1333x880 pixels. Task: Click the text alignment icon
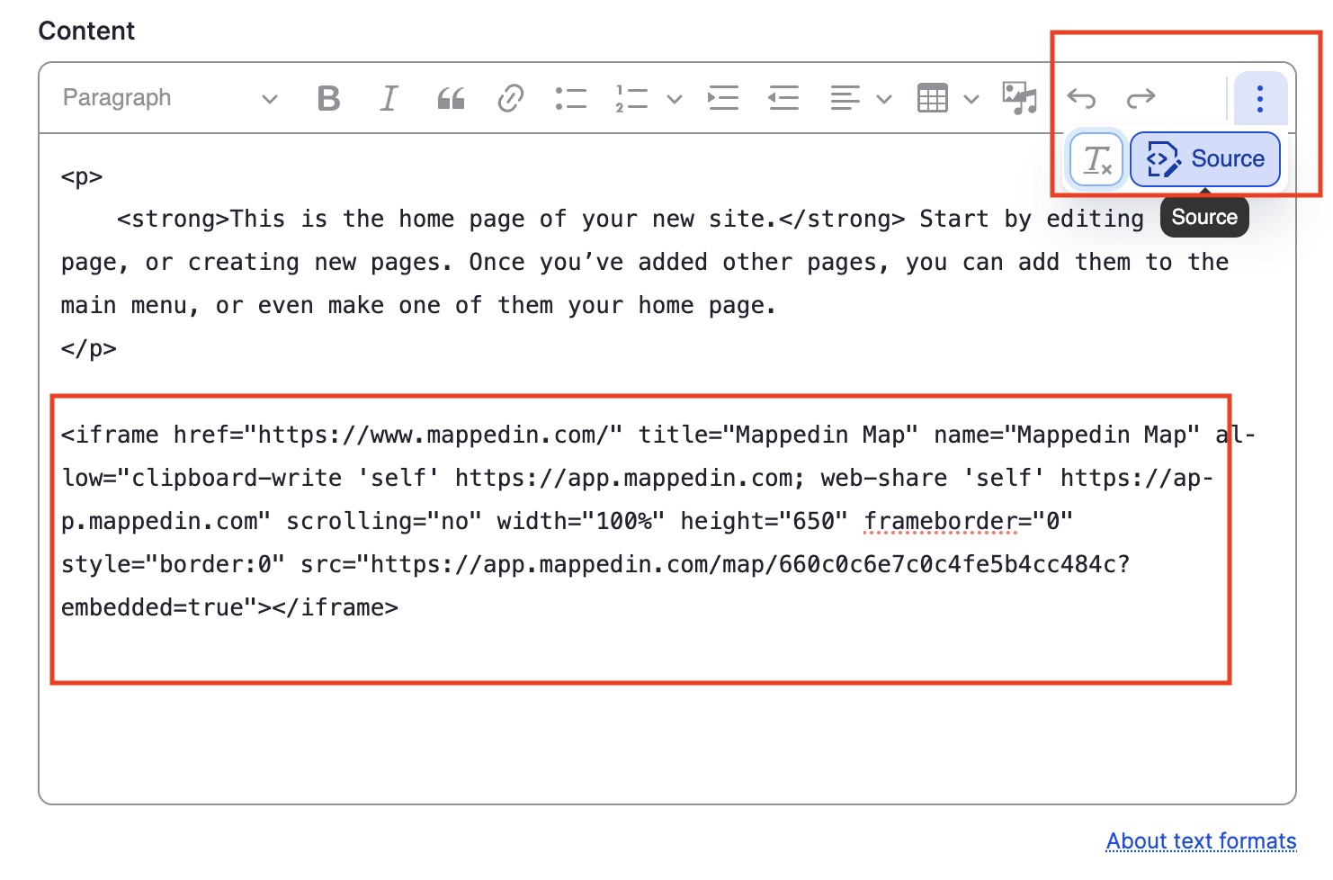pyautogui.click(x=845, y=98)
